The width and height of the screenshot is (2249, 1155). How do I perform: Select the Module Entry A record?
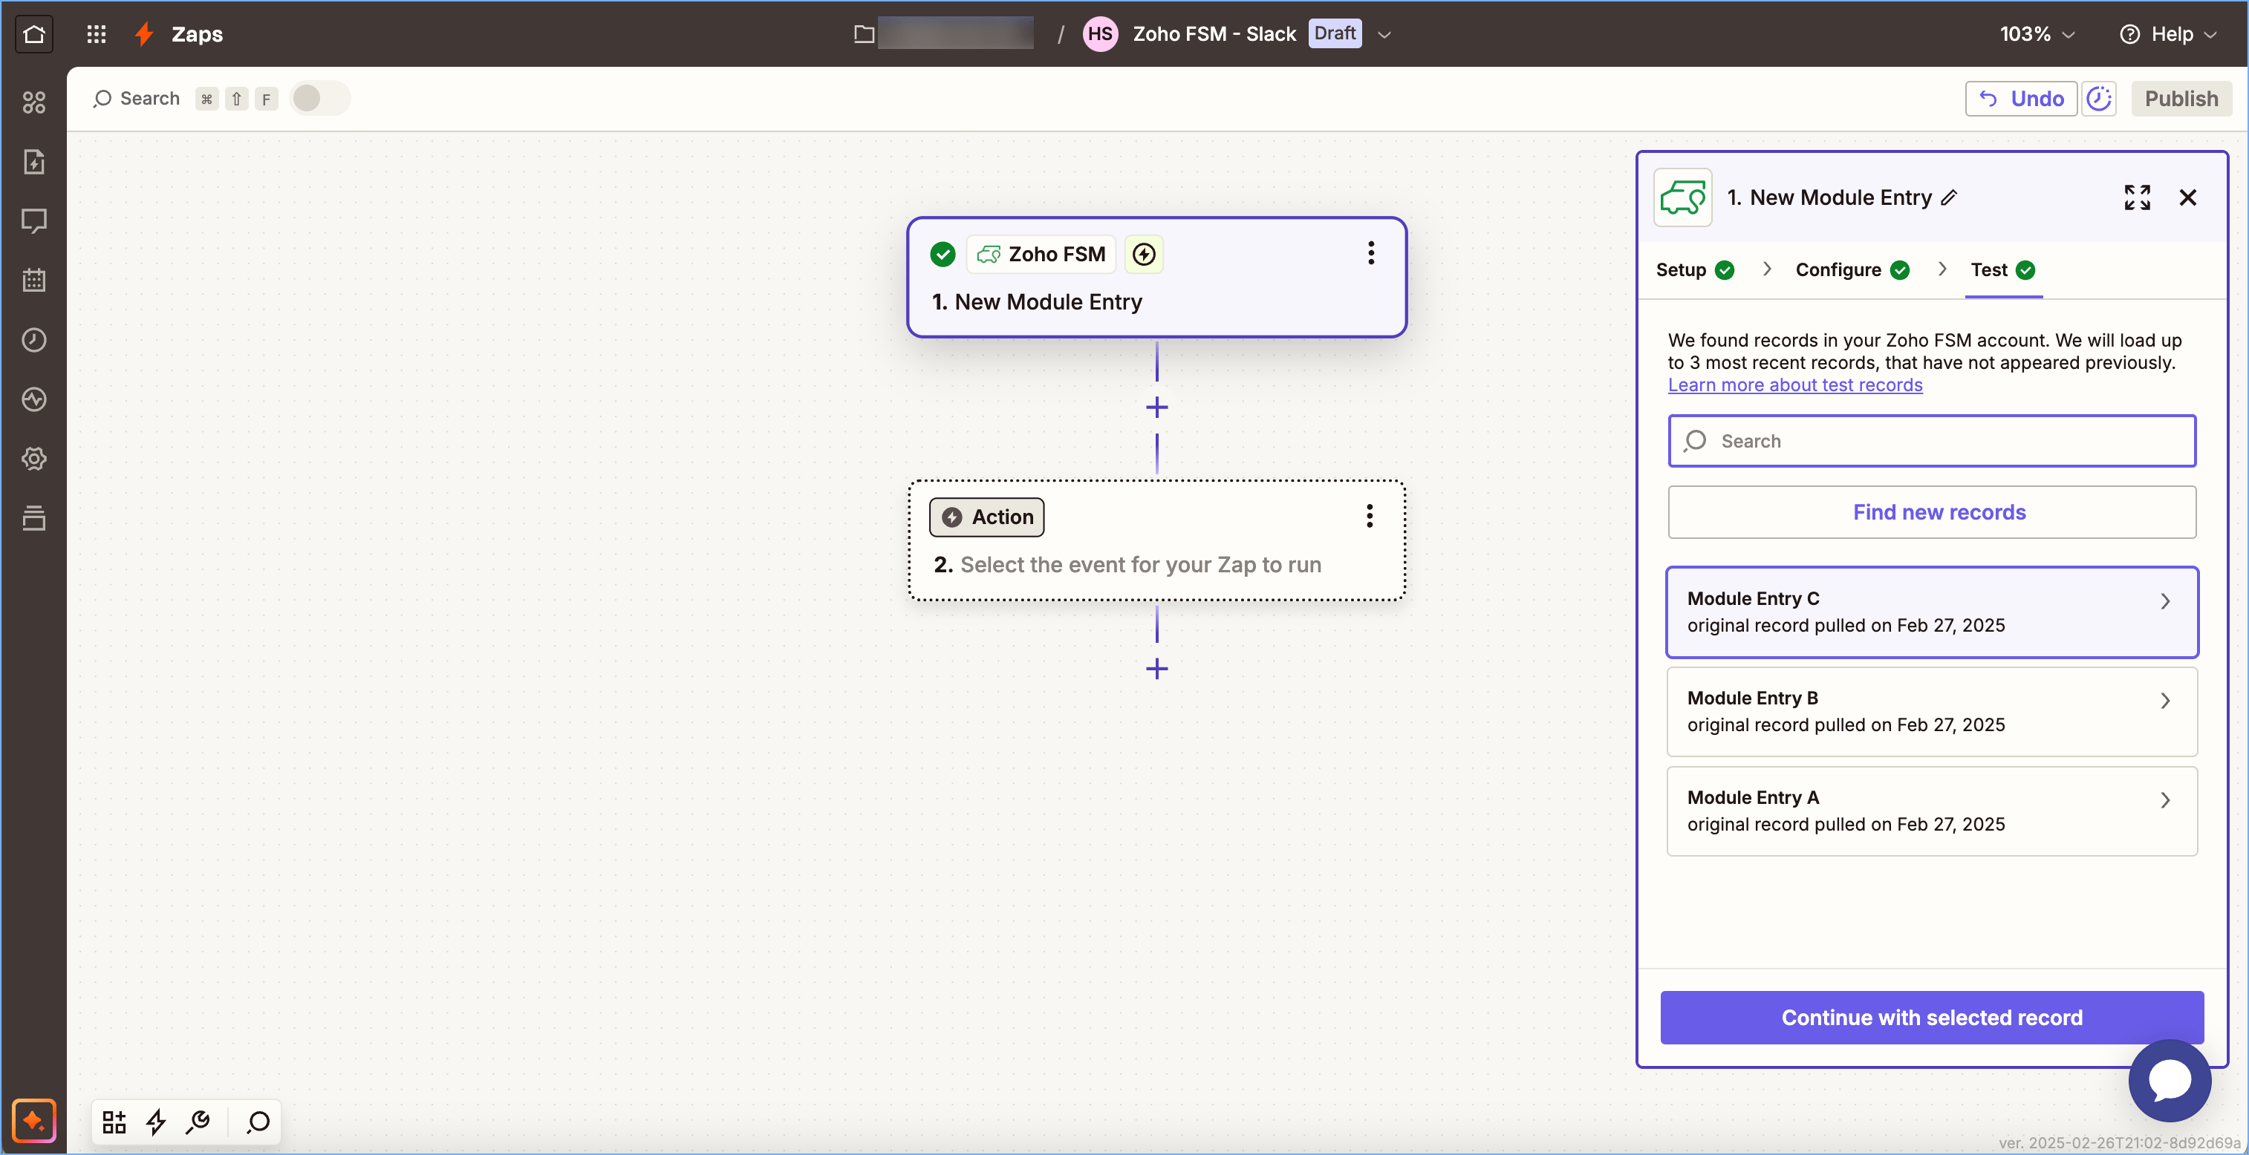pos(1931,811)
